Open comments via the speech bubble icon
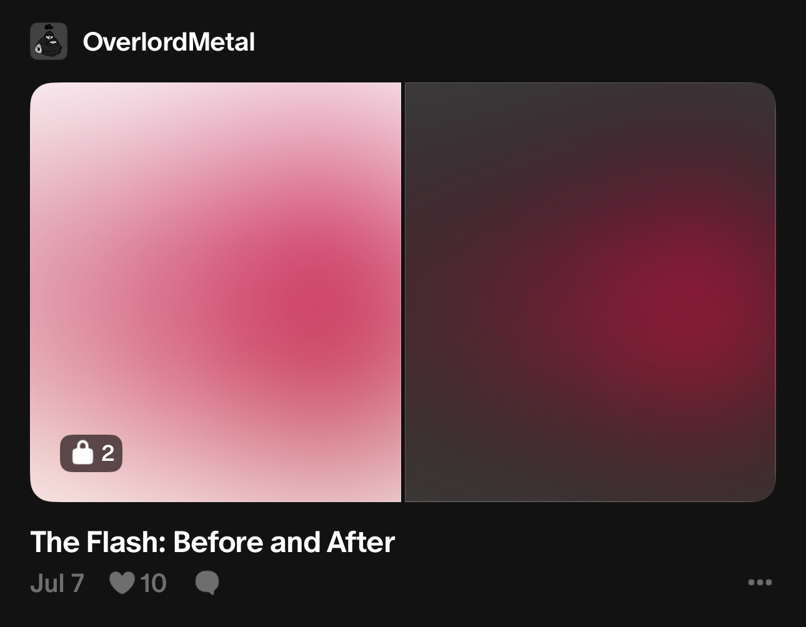806x627 pixels. coord(207,583)
